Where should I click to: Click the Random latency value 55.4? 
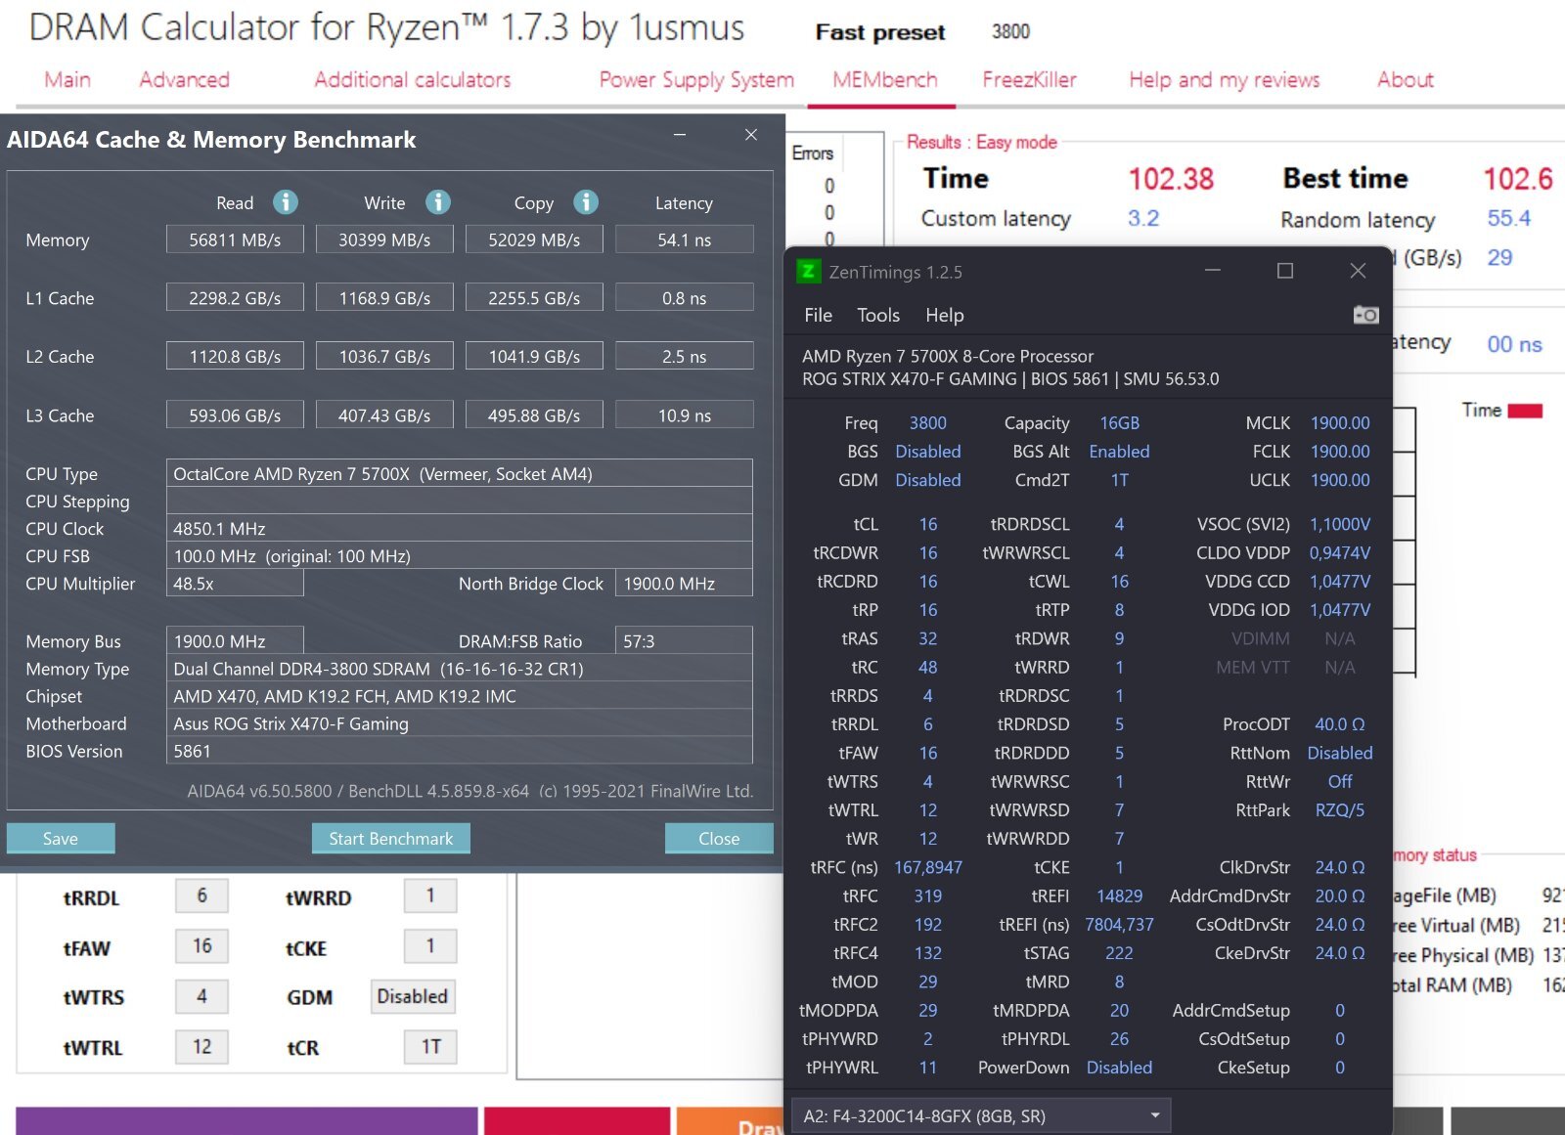[1508, 218]
